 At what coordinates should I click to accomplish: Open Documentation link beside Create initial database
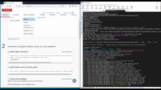click(x=67, y=79)
